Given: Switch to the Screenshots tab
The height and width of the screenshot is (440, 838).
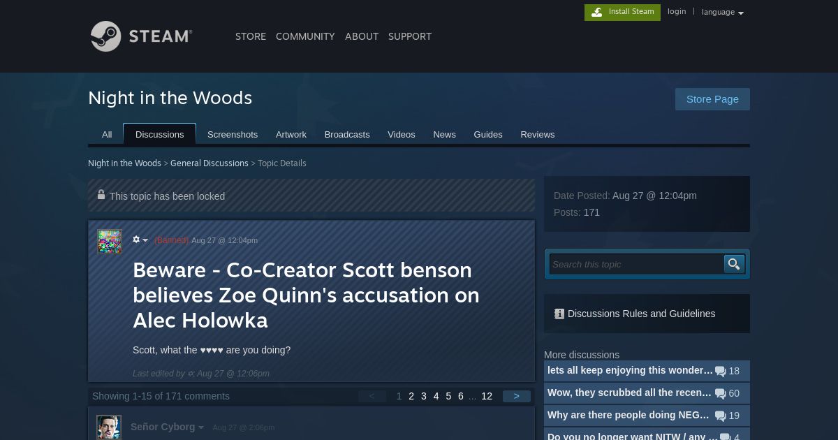Looking at the screenshot, I should (x=233, y=135).
